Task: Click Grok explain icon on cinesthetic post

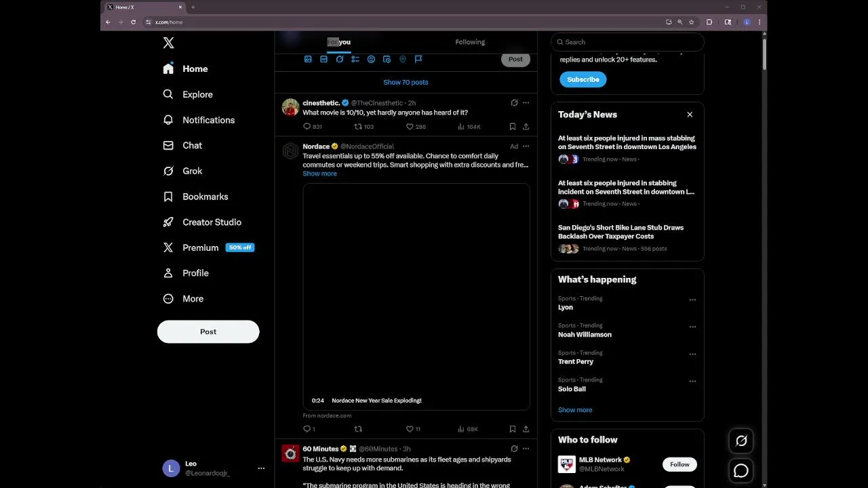Action: click(514, 103)
